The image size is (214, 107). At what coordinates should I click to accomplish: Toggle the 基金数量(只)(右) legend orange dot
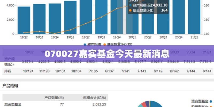[x=105, y=44]
